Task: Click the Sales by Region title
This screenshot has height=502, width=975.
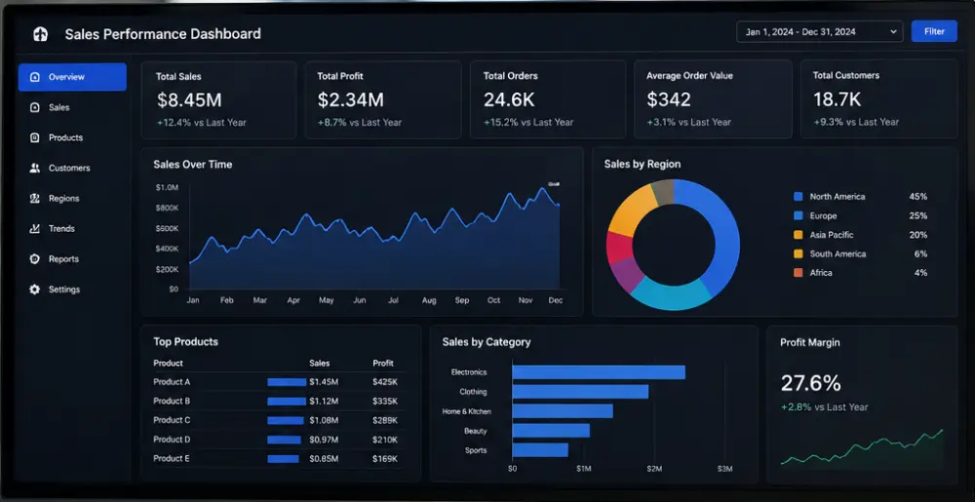Action: 643,165
